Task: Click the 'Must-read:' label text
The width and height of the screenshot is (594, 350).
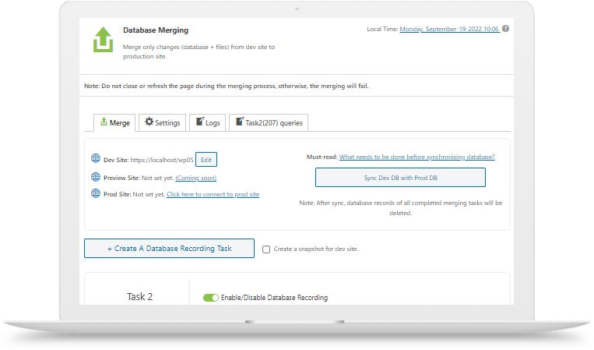Action: [322, 157]
